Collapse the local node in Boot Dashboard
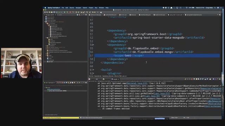225x126 pixels. click(45, 87)
